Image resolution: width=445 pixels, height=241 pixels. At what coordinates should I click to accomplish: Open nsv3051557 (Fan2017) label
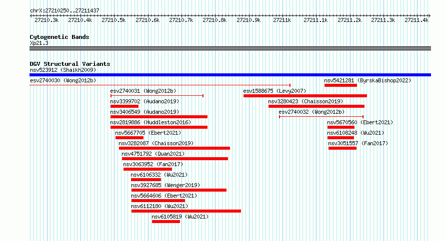358,143
